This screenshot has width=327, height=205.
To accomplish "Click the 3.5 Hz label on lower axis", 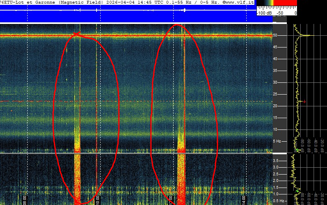I will click(276, 161).
